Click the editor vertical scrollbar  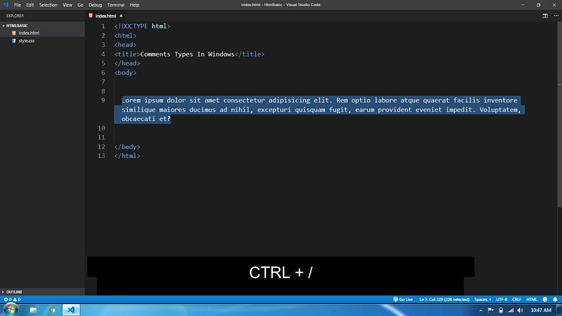pos(559,114)
